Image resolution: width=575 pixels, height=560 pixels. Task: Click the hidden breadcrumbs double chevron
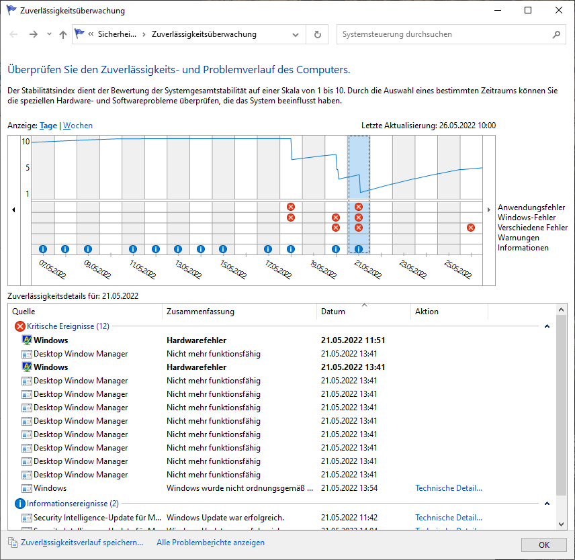tap(91, 34)
